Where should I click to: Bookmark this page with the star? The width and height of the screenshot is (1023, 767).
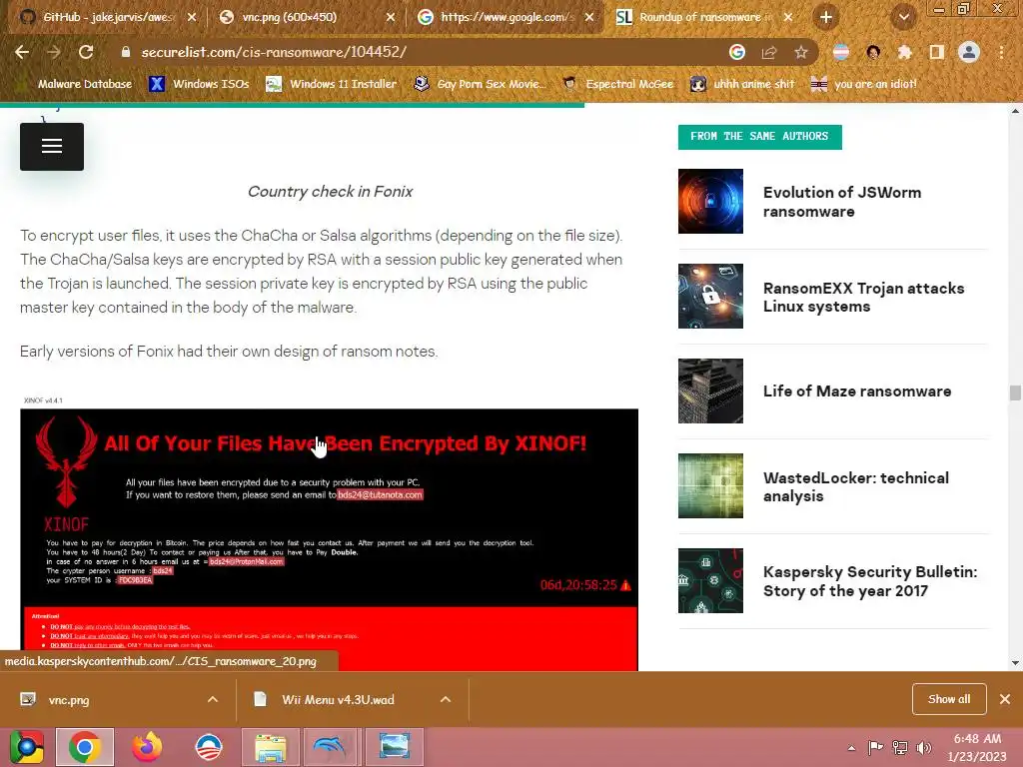tap(801, 52)
